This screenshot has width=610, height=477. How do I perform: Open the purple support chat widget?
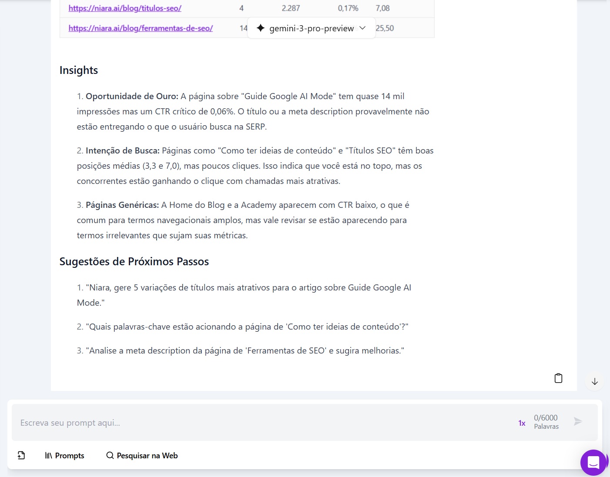coord(593,462)
